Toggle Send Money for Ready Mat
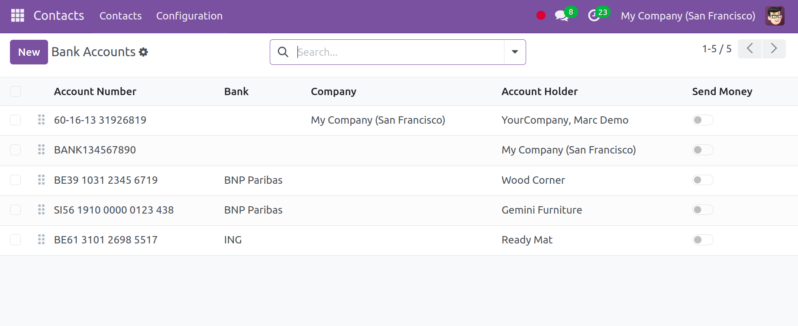 pos(703,240)
